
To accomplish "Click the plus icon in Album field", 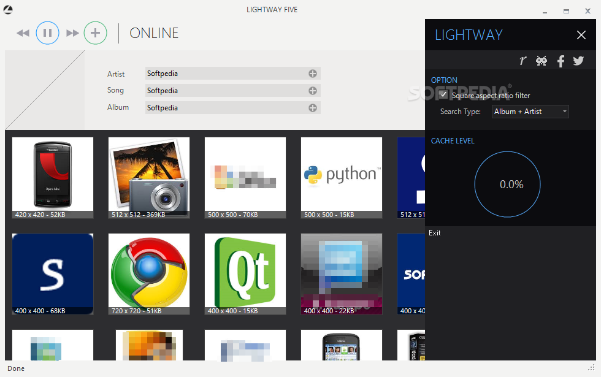I will point(313,108).
